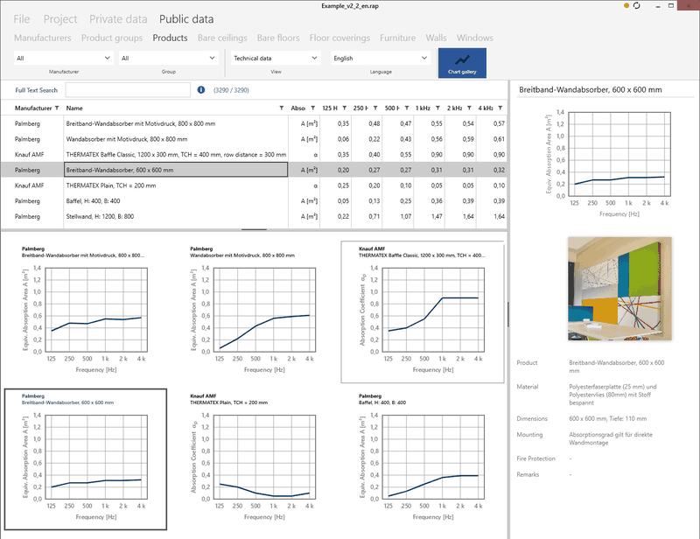The height and width of the screenshot is (539, 700).
Task: Select the Manufacturers tab
Action: [43, 38]
